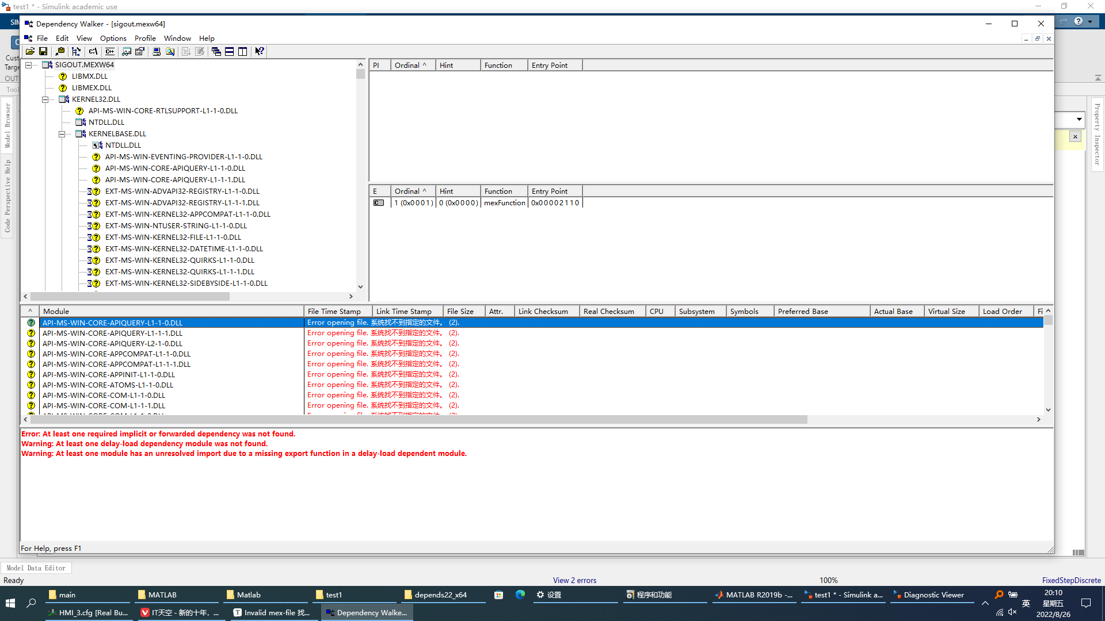
Task: Click the mexFunction export entry
Action: tap(505, 203)
